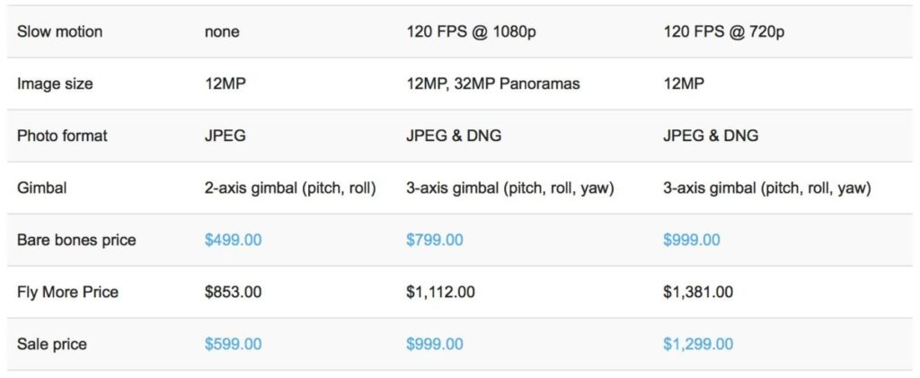Select the "$853.00" Fly More price
This screenshot has height=378, width=920.
click(x=233, y=292)
